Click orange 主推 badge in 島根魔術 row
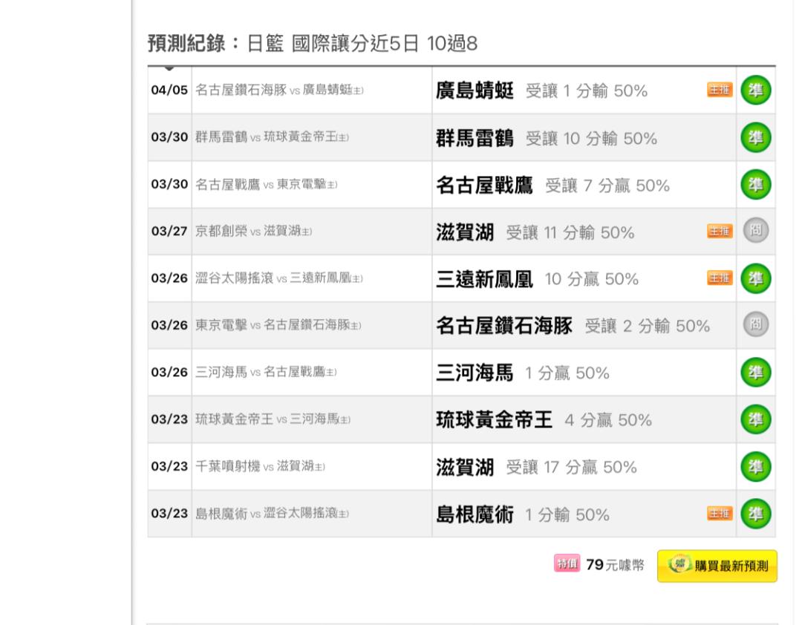The image size is (802, 625). click(x=720, y=514)
